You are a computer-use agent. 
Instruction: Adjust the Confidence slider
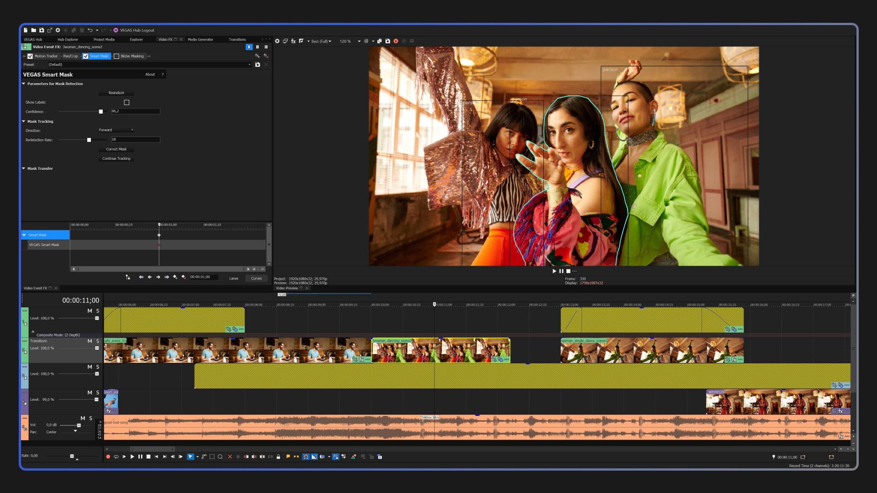pyautogui.click(x=101, y=111)
